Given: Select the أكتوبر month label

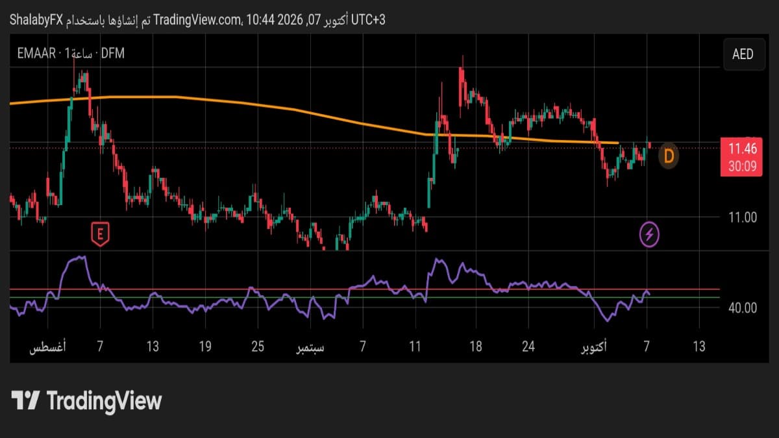Looking at the screenshot, I should pyautogui.click(x=594, y=347).
